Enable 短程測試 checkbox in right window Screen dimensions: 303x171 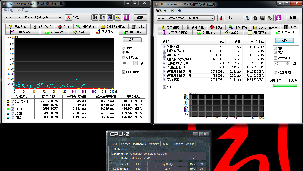276,58
